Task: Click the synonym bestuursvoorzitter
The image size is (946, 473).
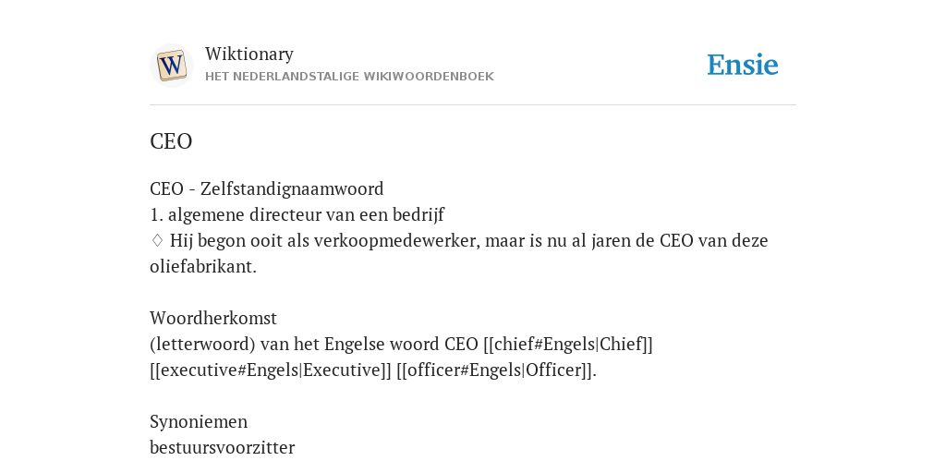Action: point(222,448)
